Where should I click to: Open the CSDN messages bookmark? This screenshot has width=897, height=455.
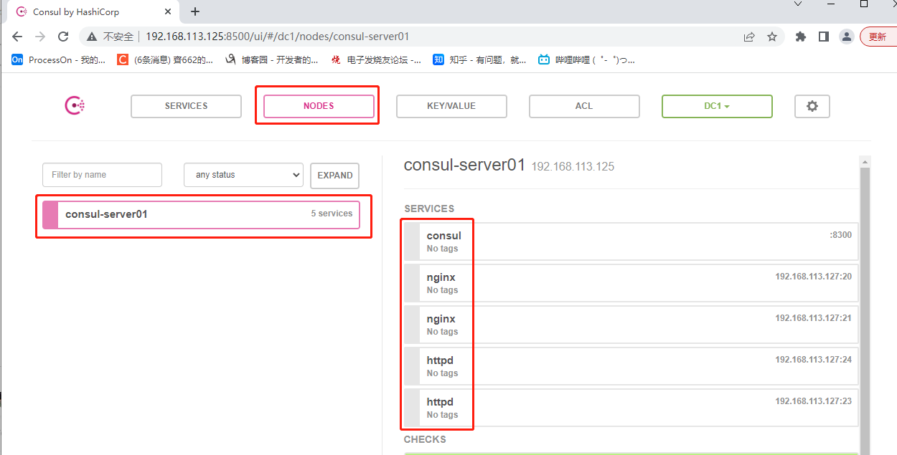coord(166,60)
